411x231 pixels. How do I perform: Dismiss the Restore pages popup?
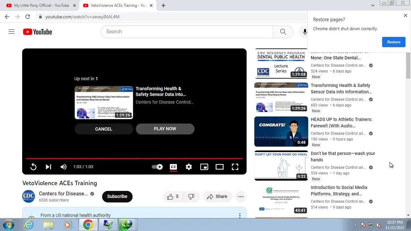coord(405,15)
